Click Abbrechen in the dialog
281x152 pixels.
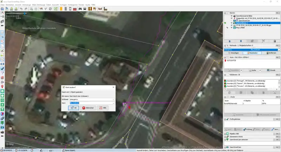tap(88, 108)
